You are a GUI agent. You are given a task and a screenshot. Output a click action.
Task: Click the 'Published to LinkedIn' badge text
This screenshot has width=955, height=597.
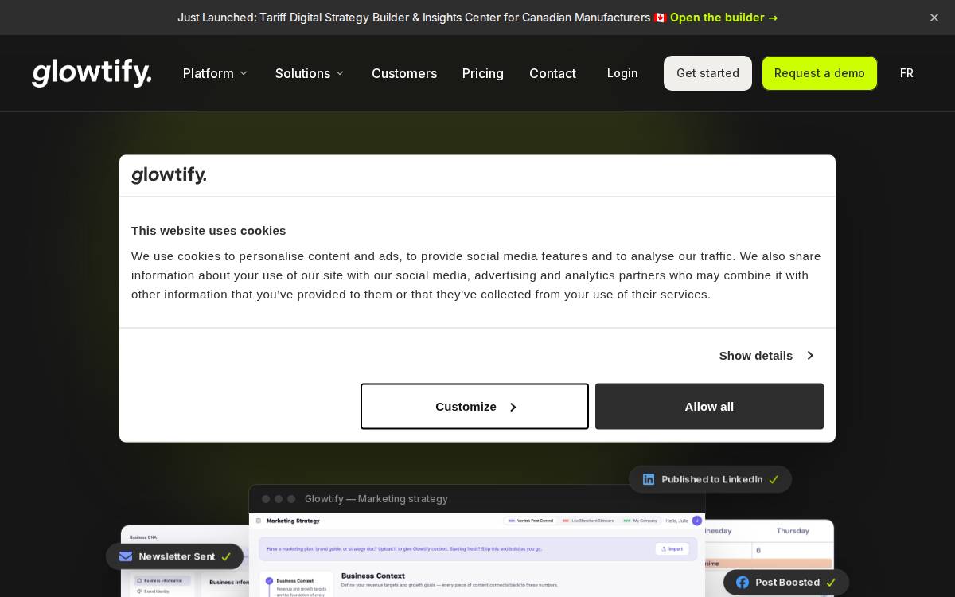click(x=712, y=479)
